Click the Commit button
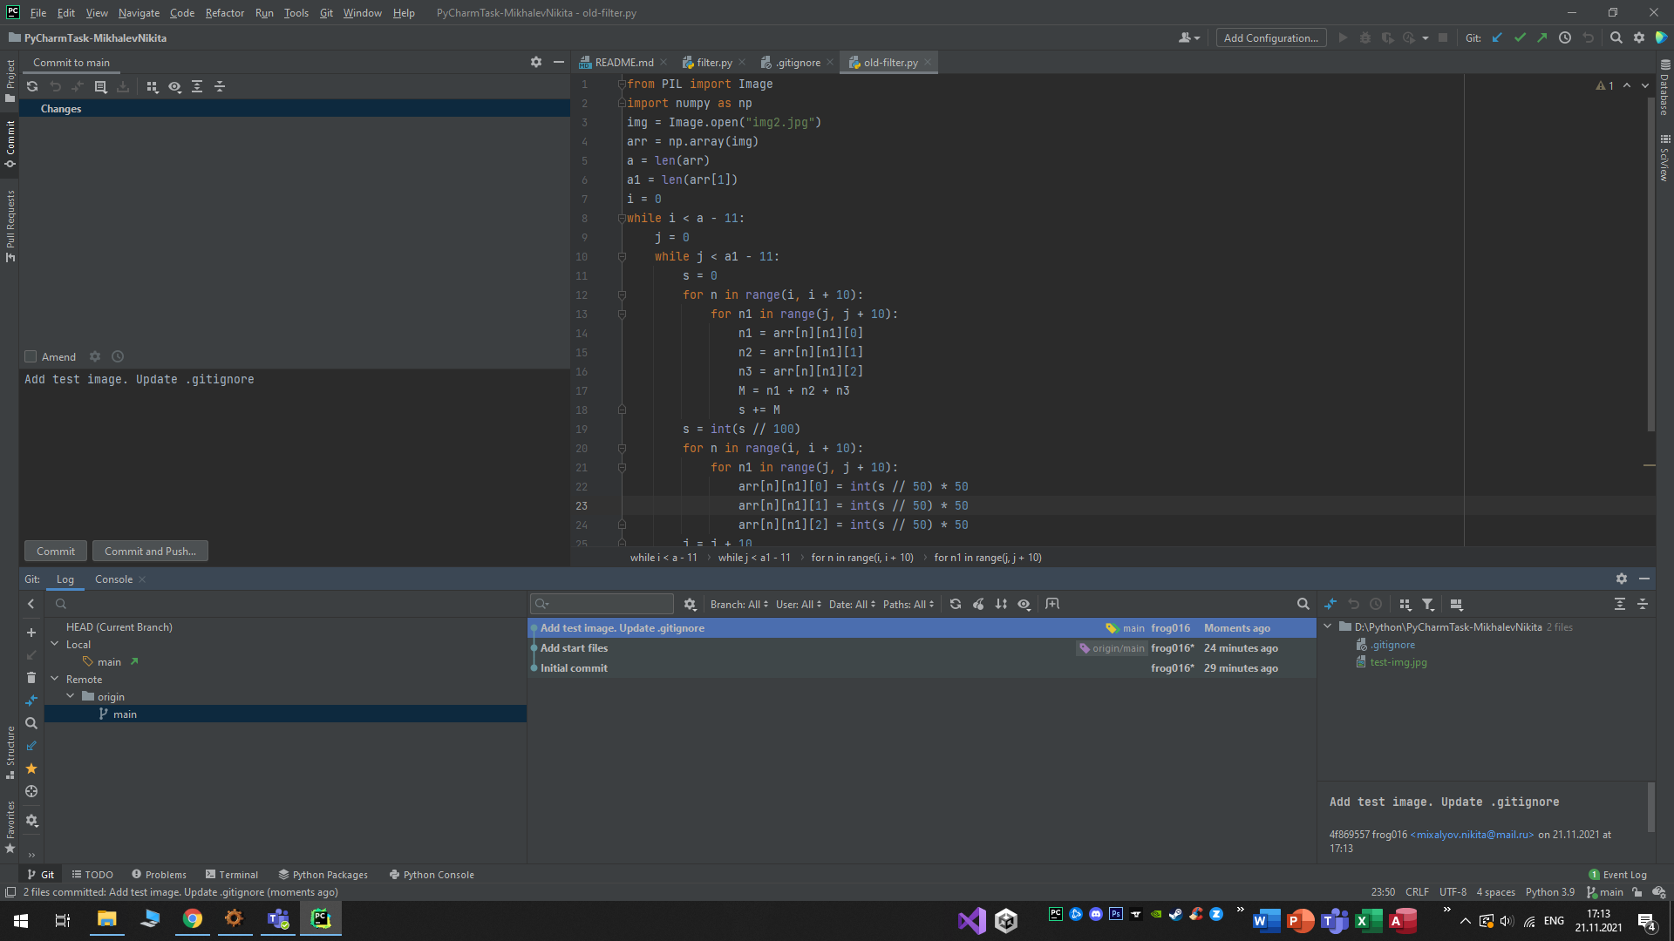The image size is (1674, 941). pyautogui.click(x=56, y=551)
